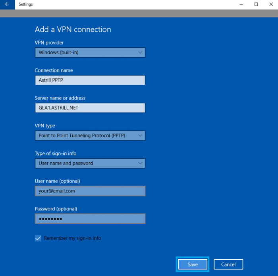The image size is (278, 276).
Task: Click the Server name or address field
Action: point(90,108)
